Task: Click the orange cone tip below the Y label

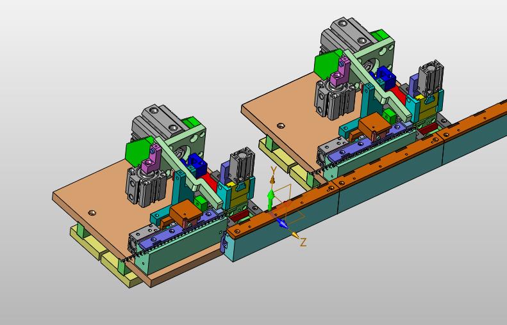Action: [273, 179]
